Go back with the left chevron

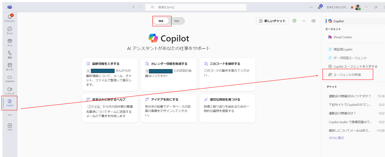click(133, 7)
